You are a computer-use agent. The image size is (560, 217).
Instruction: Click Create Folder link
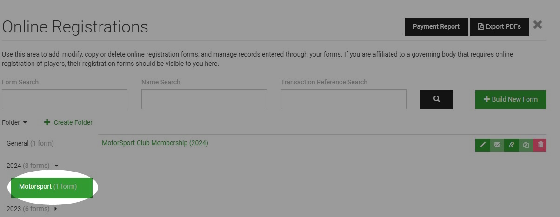(68, 122)
